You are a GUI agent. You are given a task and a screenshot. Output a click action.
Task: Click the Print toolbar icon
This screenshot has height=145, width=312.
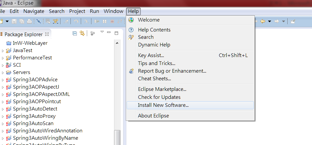point(29,22)
